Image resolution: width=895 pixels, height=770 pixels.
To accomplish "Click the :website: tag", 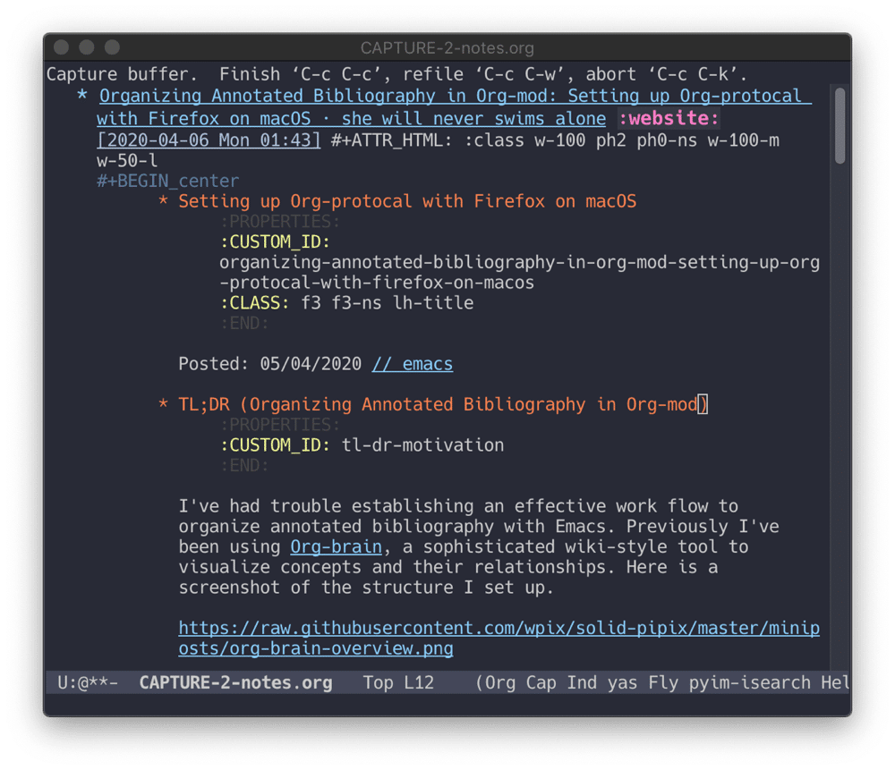I will tap(669, 119).
